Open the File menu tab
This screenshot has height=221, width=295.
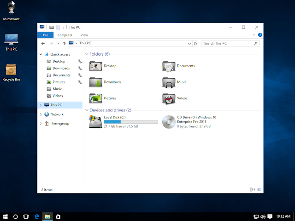pos(45,35)
